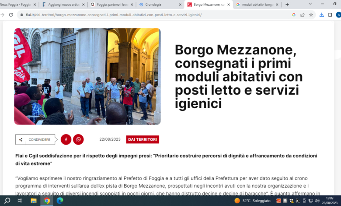Close the moduli abitativi Google tab

277,4
